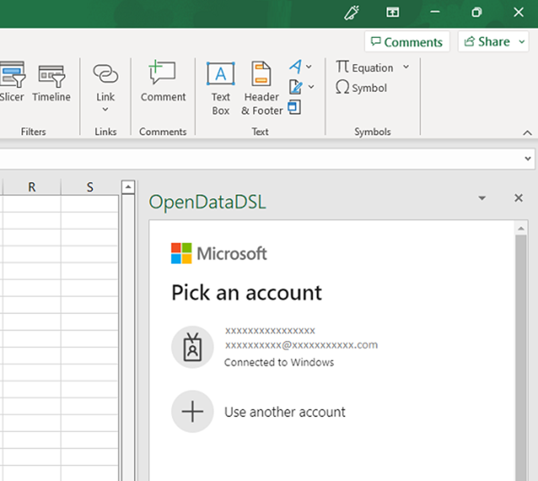Click the worksheet scroll up arrow
The image size is (538, 481).
coord(128,187)
